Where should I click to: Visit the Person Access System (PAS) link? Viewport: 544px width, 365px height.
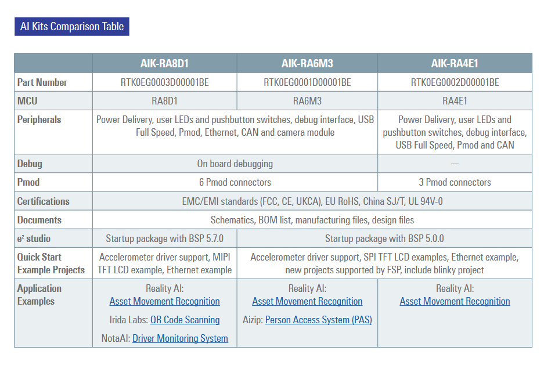(318, 320)
